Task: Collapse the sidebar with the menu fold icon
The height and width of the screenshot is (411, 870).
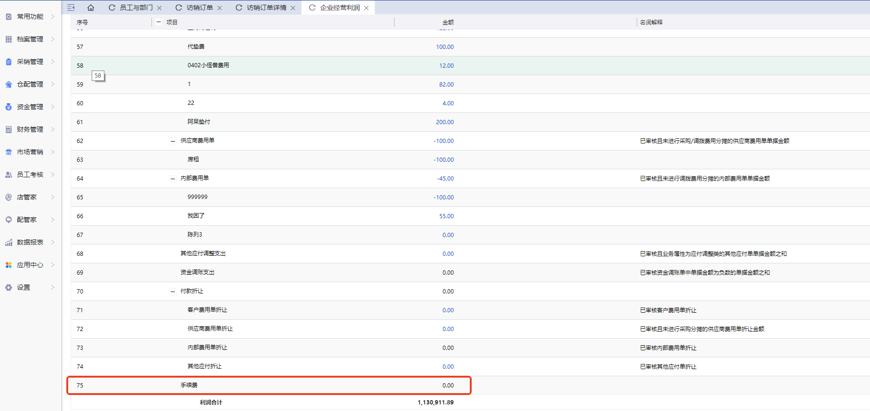Action: (71, 8)
